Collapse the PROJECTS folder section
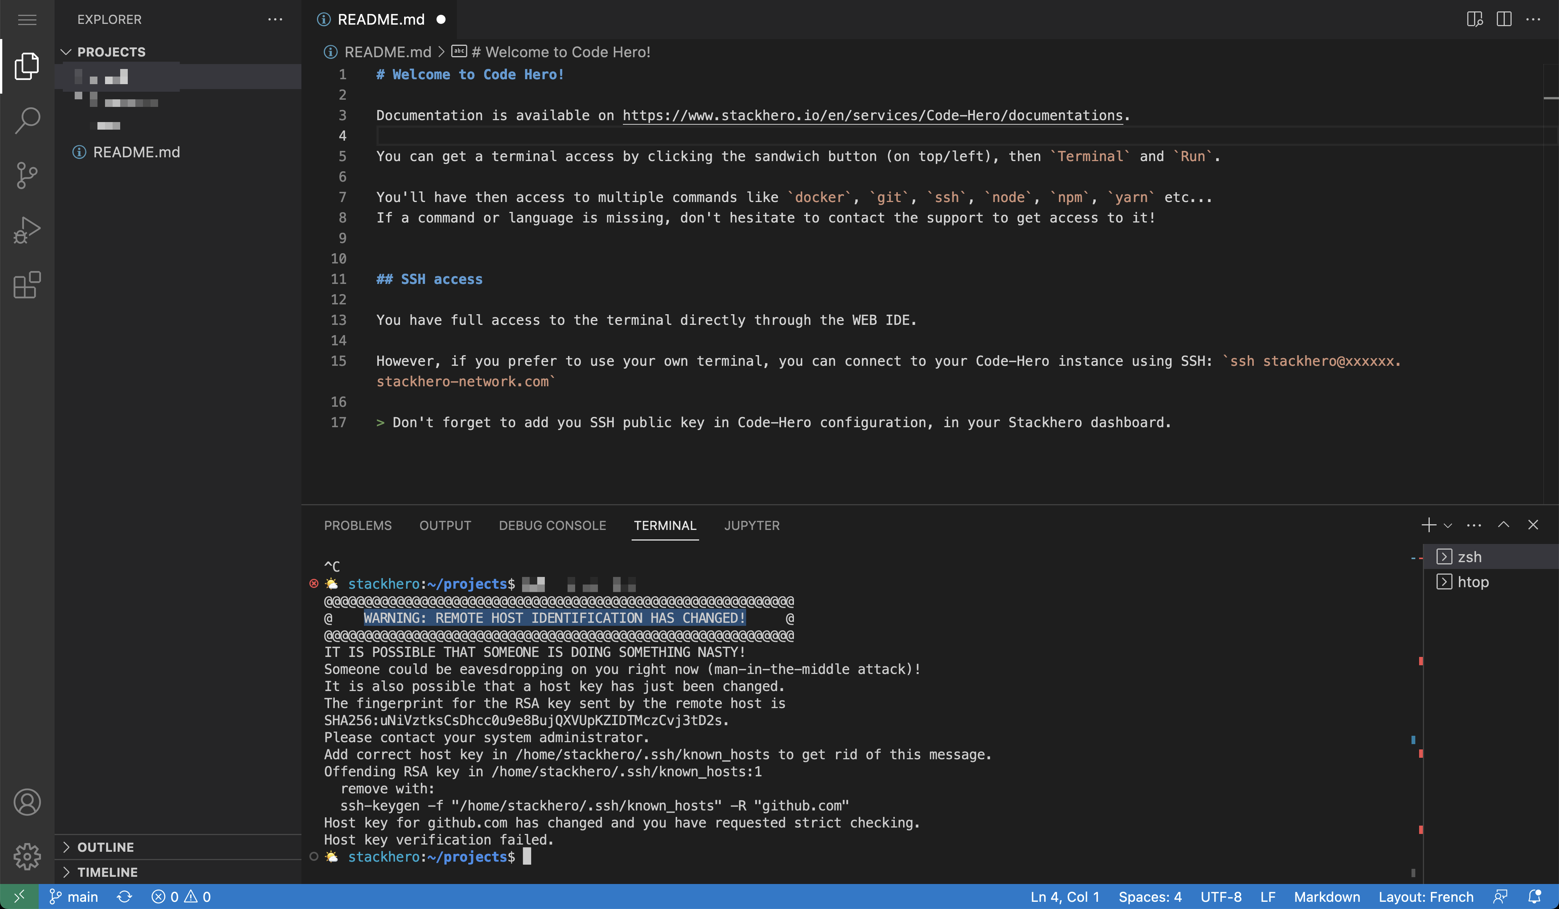The height and width of the screenshot is (909, 1559). pos(66,52)
